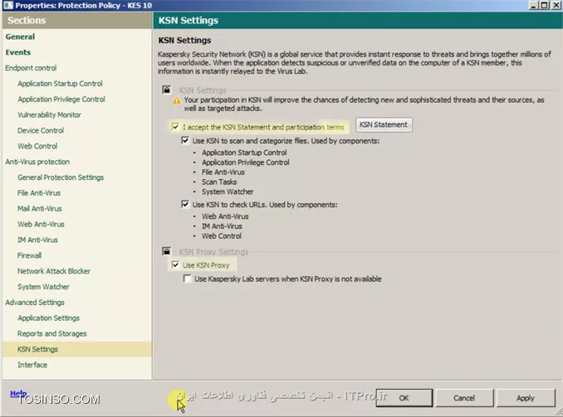563x417 pixels.
Task: Open the Help link
Action: coord(18,393)
